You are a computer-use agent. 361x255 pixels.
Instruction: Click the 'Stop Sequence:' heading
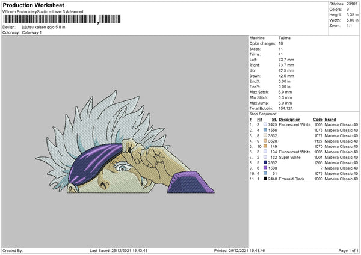click(x=264, y=114)
